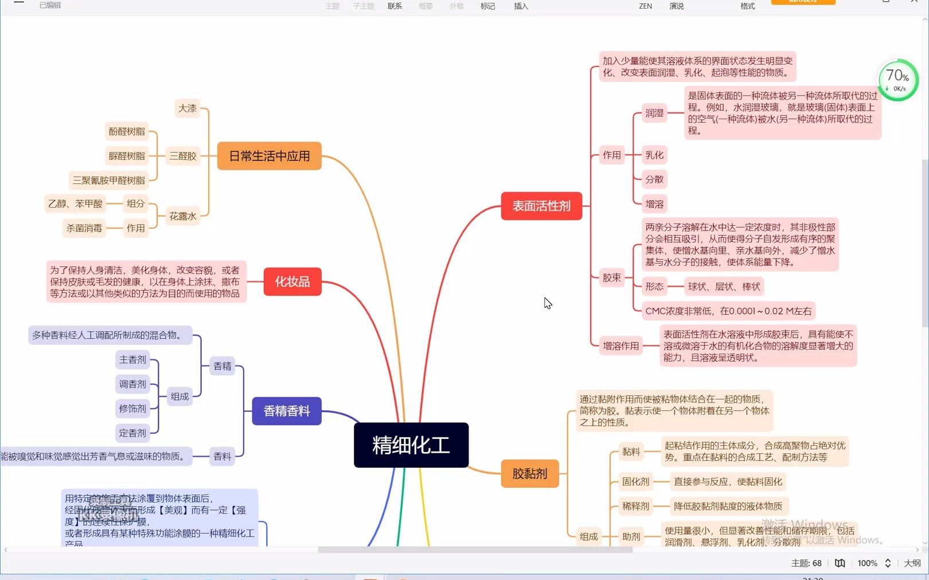This screenshot has height=580, width=929.
Task: Click the vertical scrollbar thumb
Action: pos(925,242)
